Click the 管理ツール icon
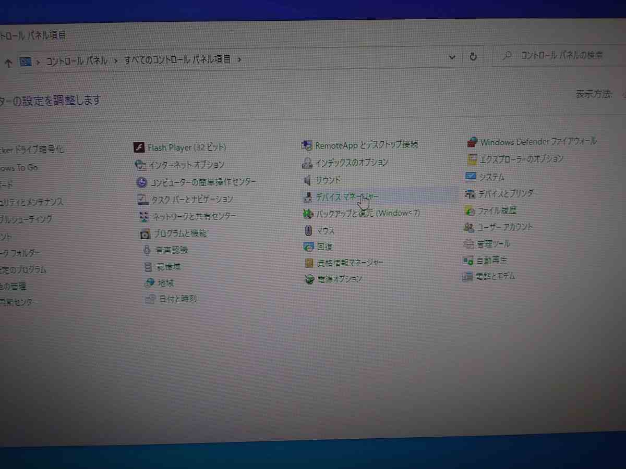 [x=468, y=244]
